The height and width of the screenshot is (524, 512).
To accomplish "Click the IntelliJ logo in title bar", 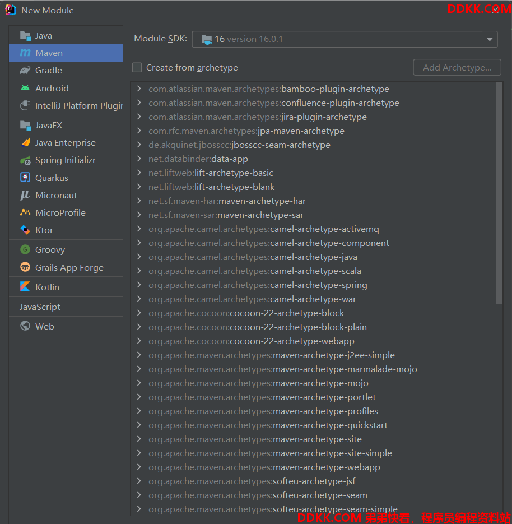I will point(11,10).
